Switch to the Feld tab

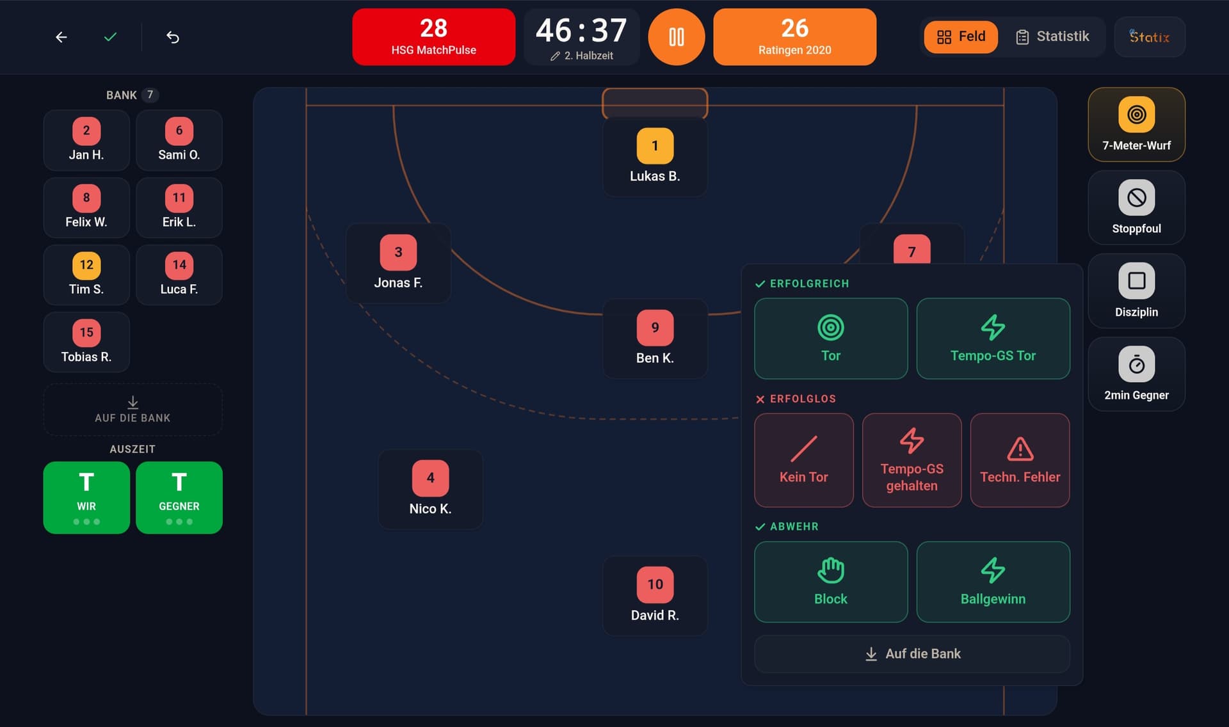[961, 36]
